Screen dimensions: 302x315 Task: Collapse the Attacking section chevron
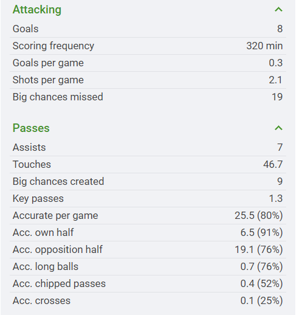(278, 10)
